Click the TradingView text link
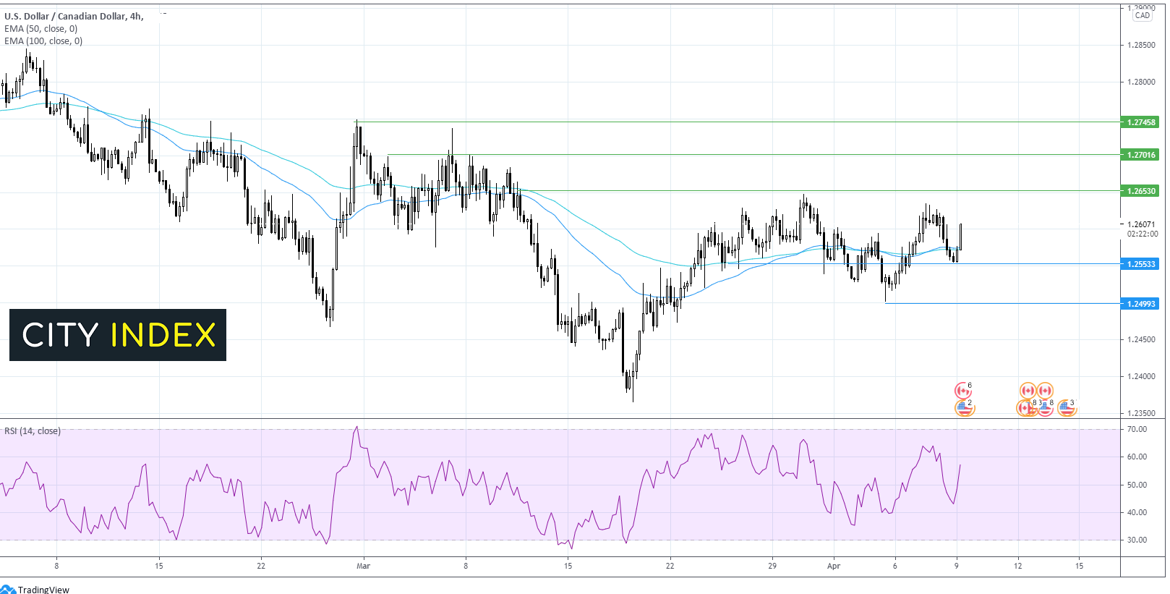Screen dimensions: 1170x594 point(43,589)
